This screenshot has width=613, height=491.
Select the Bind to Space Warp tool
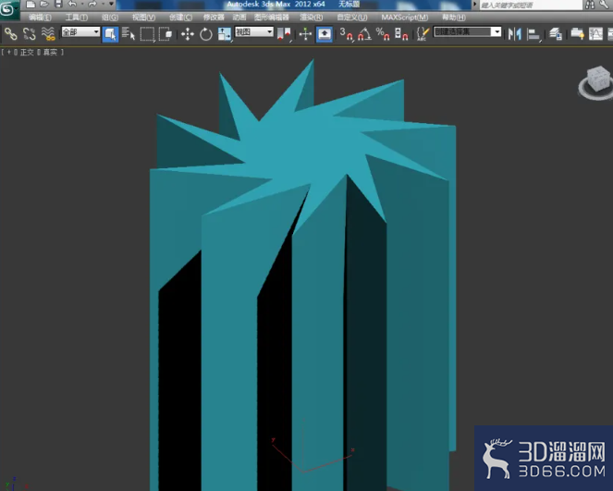pos(48,34)
